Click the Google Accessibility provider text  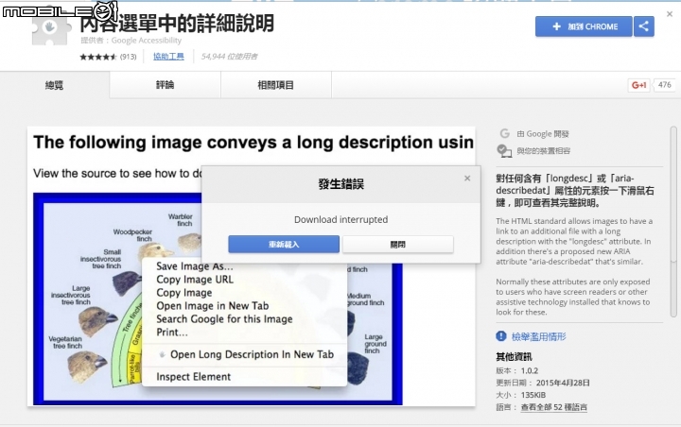pos(147,41)
